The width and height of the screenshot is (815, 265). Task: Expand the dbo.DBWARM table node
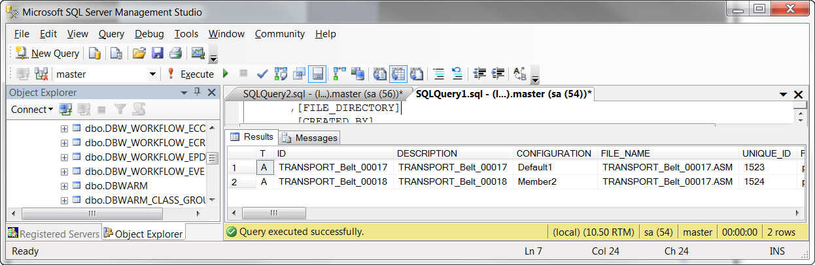pos(64,186)
